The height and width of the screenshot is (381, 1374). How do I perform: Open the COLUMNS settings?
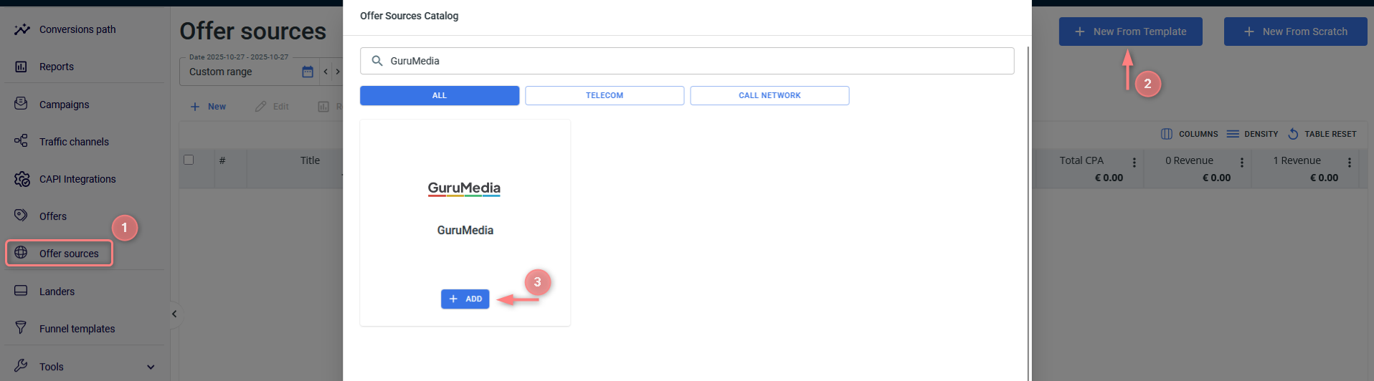1190,134
